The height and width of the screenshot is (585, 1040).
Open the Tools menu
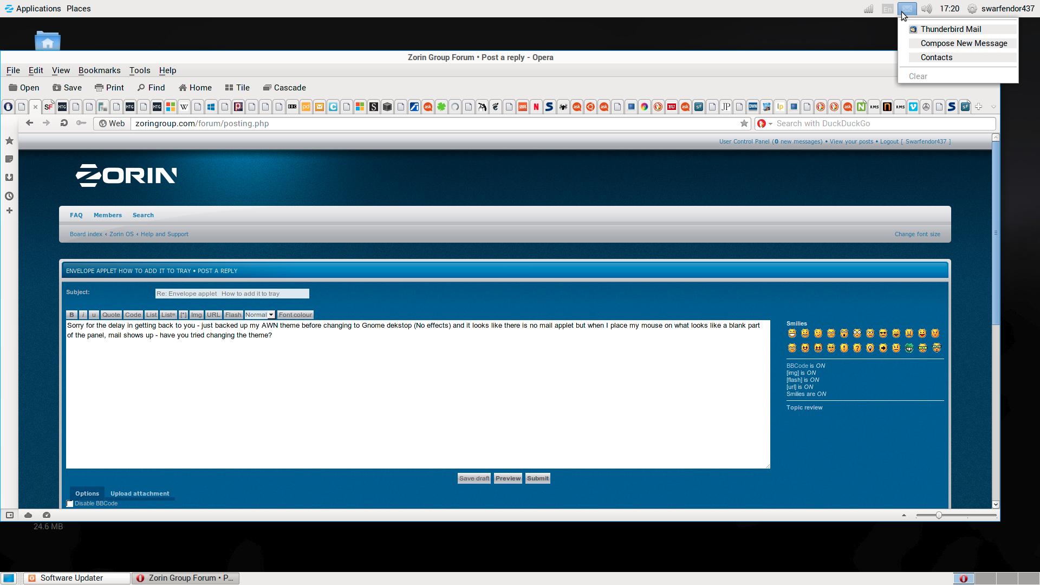[x=140, y=70]
